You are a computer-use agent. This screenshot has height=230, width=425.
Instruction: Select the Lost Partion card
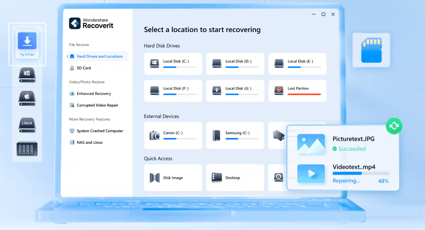[x=297, y=91]
